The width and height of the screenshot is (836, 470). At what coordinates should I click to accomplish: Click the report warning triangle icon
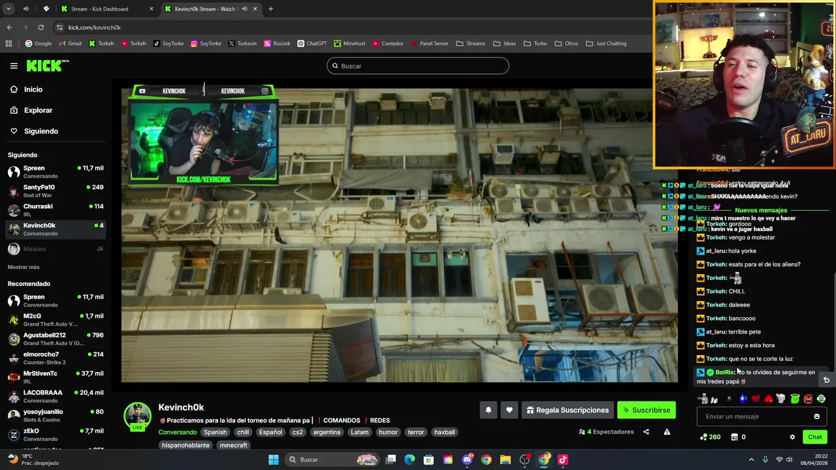click(667, 432)
